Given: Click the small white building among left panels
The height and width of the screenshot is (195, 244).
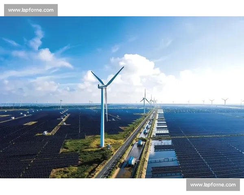Looking at the screenshot, I should pos(45,132).
